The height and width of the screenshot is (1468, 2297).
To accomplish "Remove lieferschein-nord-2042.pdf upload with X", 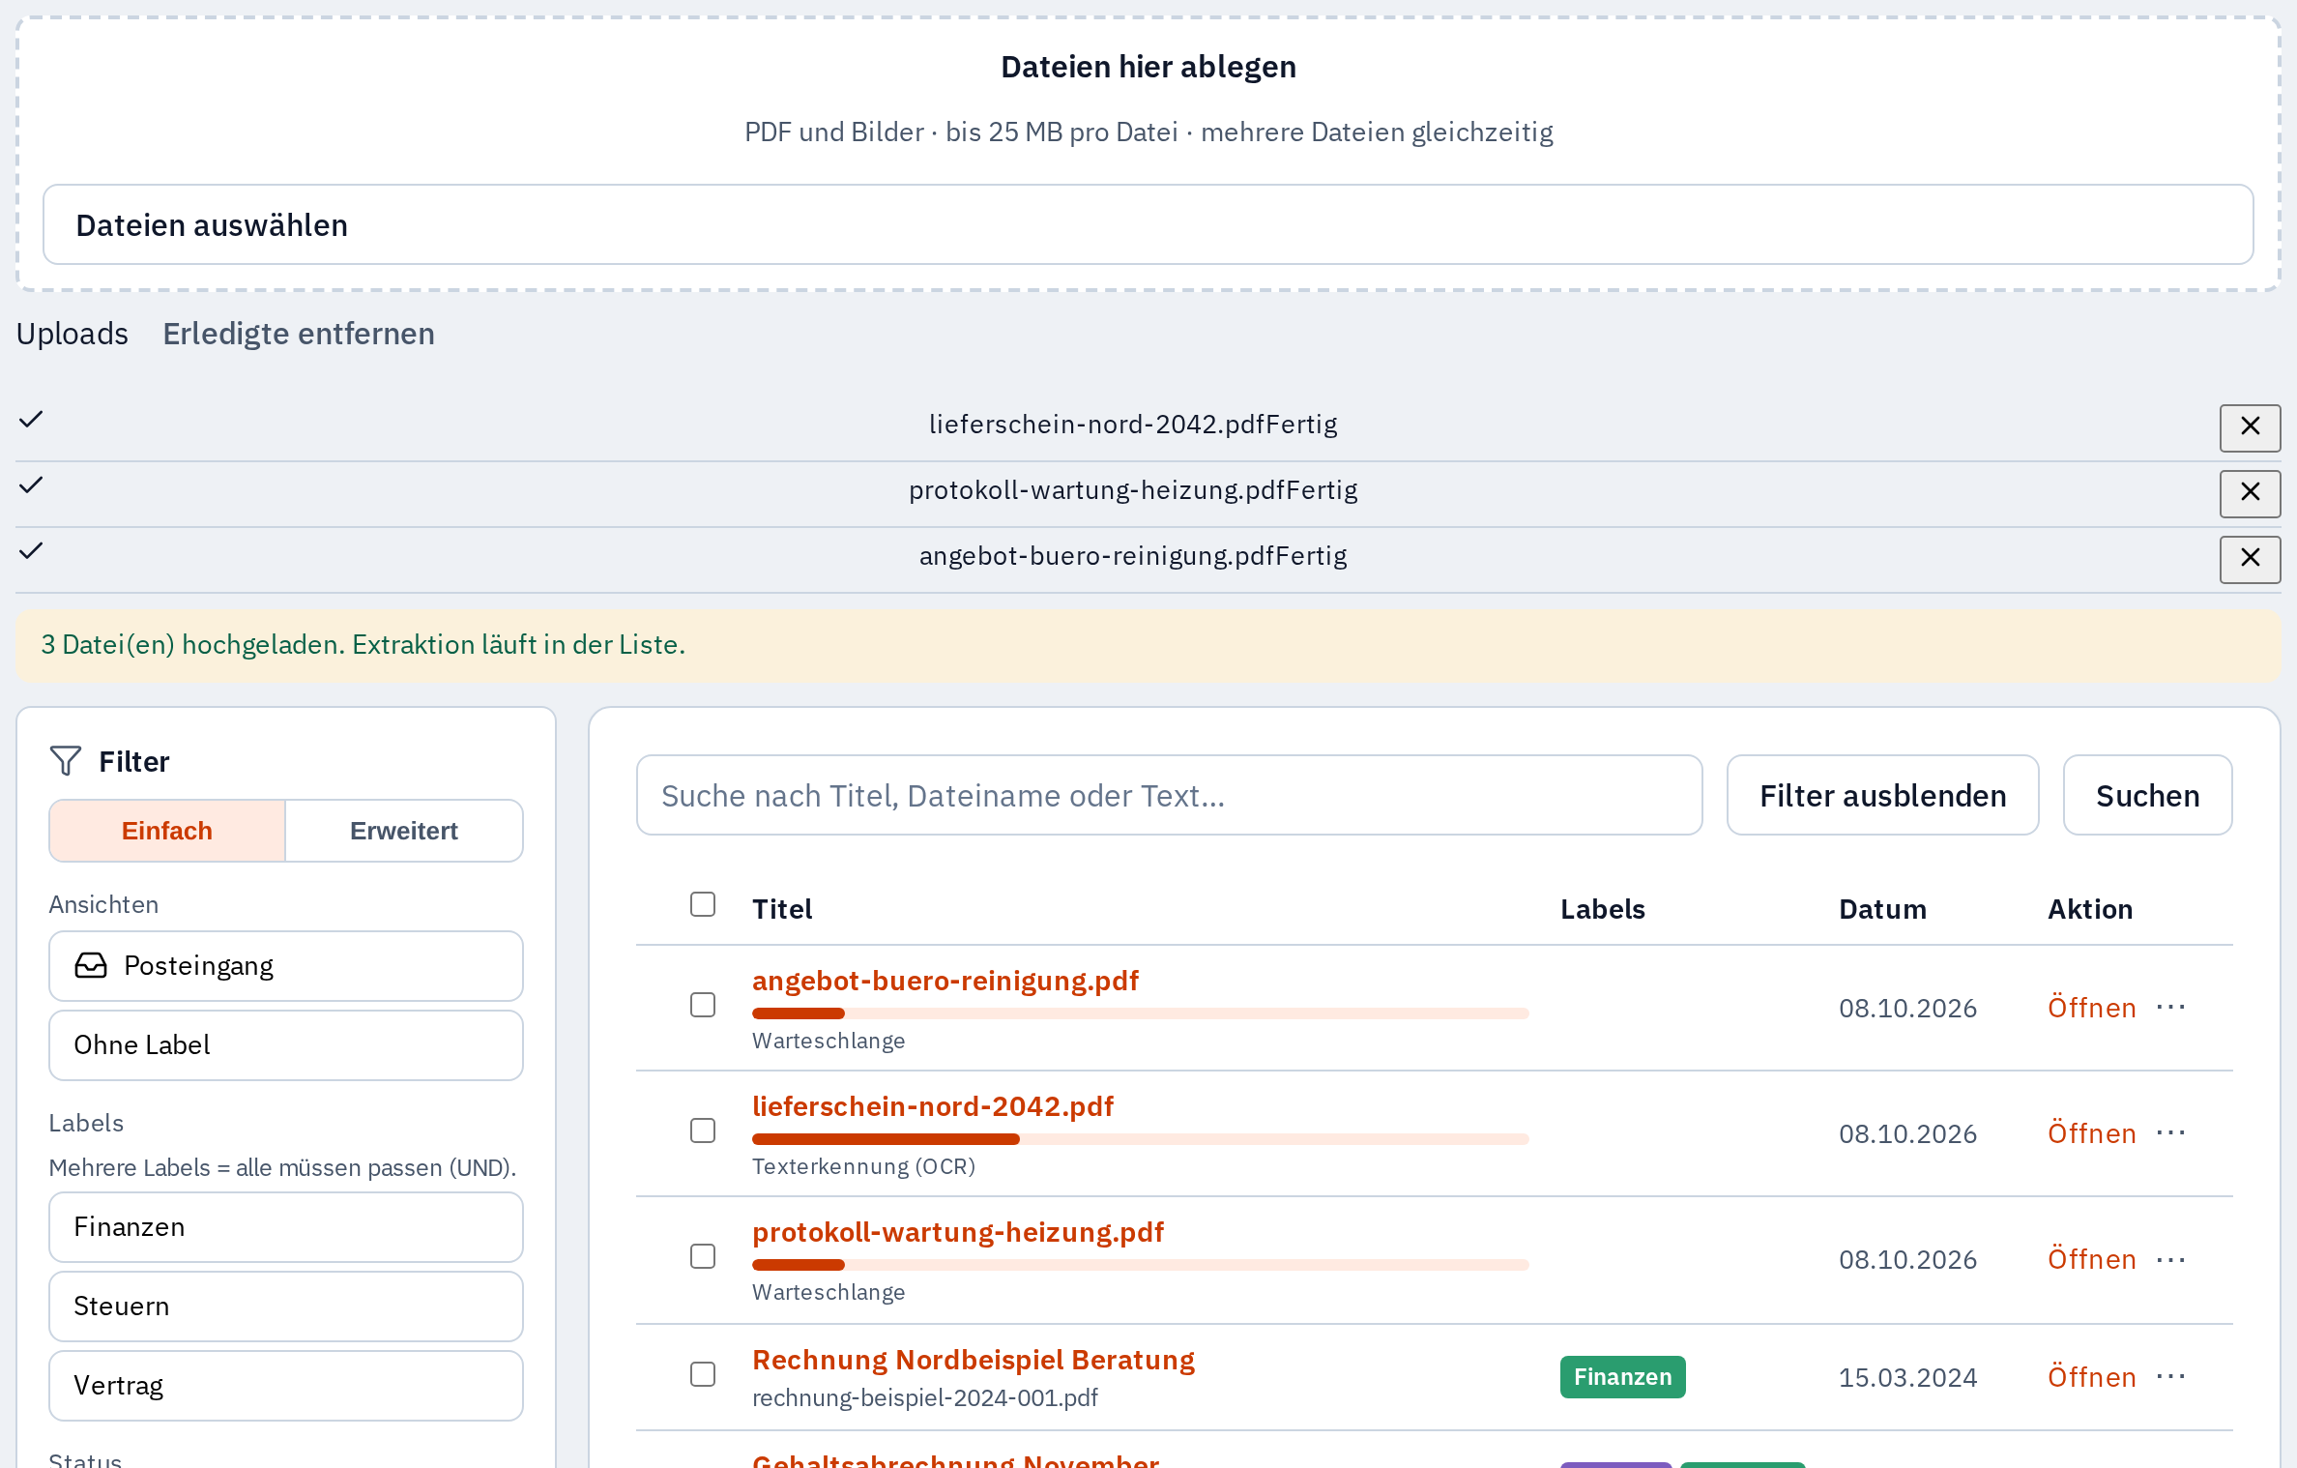I will tap(2250, 427).
